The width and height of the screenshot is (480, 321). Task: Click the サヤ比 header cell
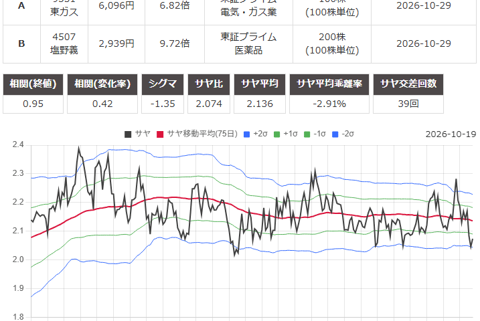coord(209,84)
